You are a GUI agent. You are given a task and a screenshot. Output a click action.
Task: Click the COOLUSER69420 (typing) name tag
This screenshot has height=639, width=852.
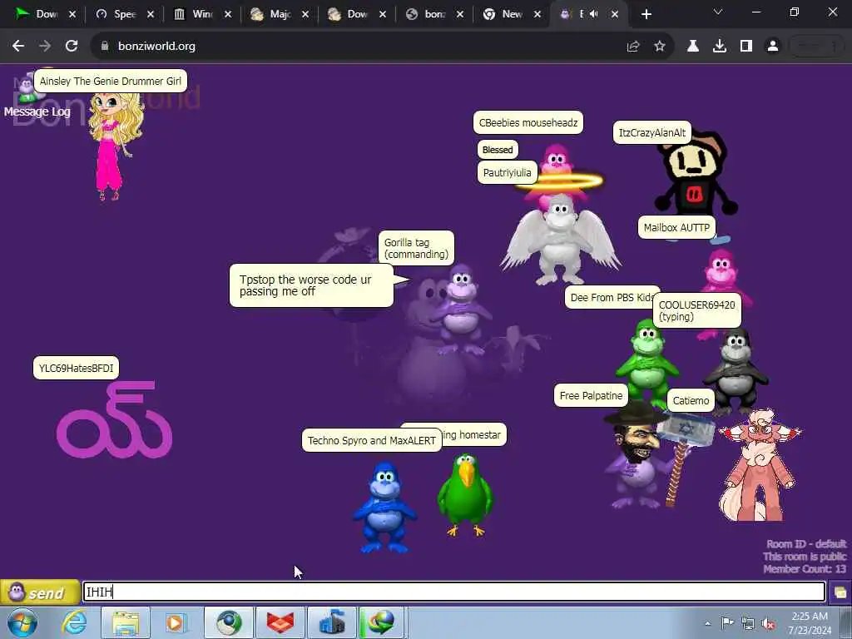696,310
